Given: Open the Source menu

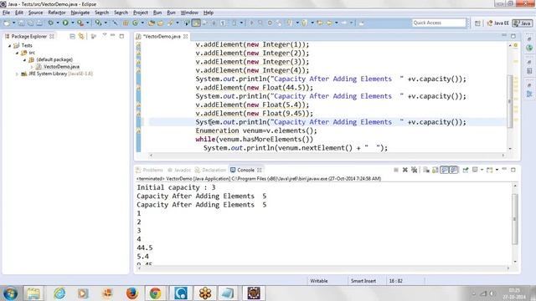Looking at the screenshot, I should tap(35, 13).
